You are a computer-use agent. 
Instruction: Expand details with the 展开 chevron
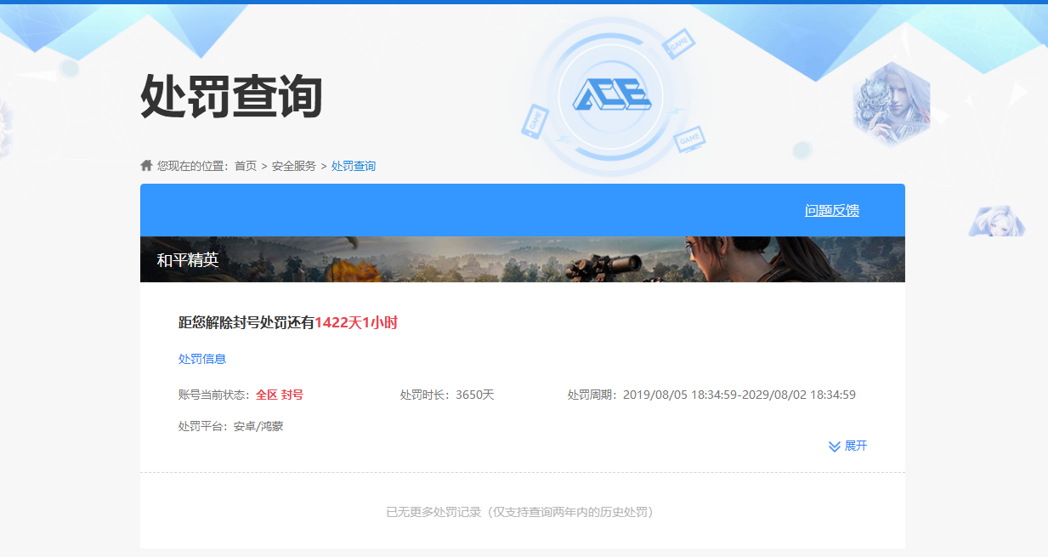point(848,446)
